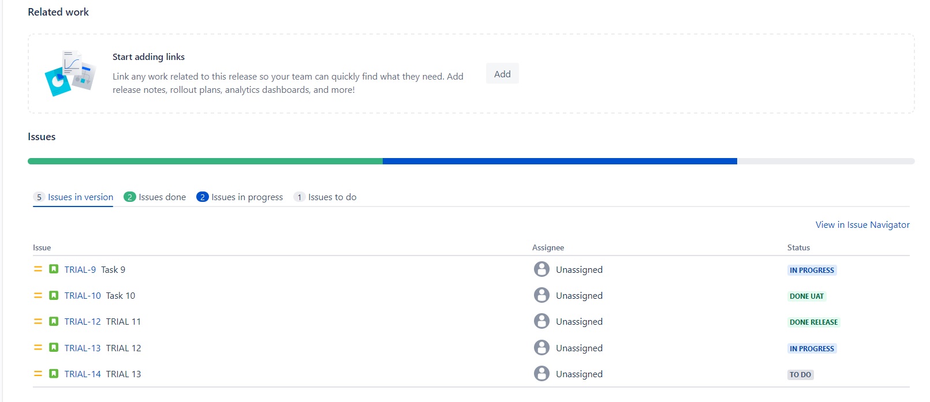Screen dimensions: 930x402
Task: Click the unassigned avatar in TRIAL-10 row
Action: (x=541, y=295)
